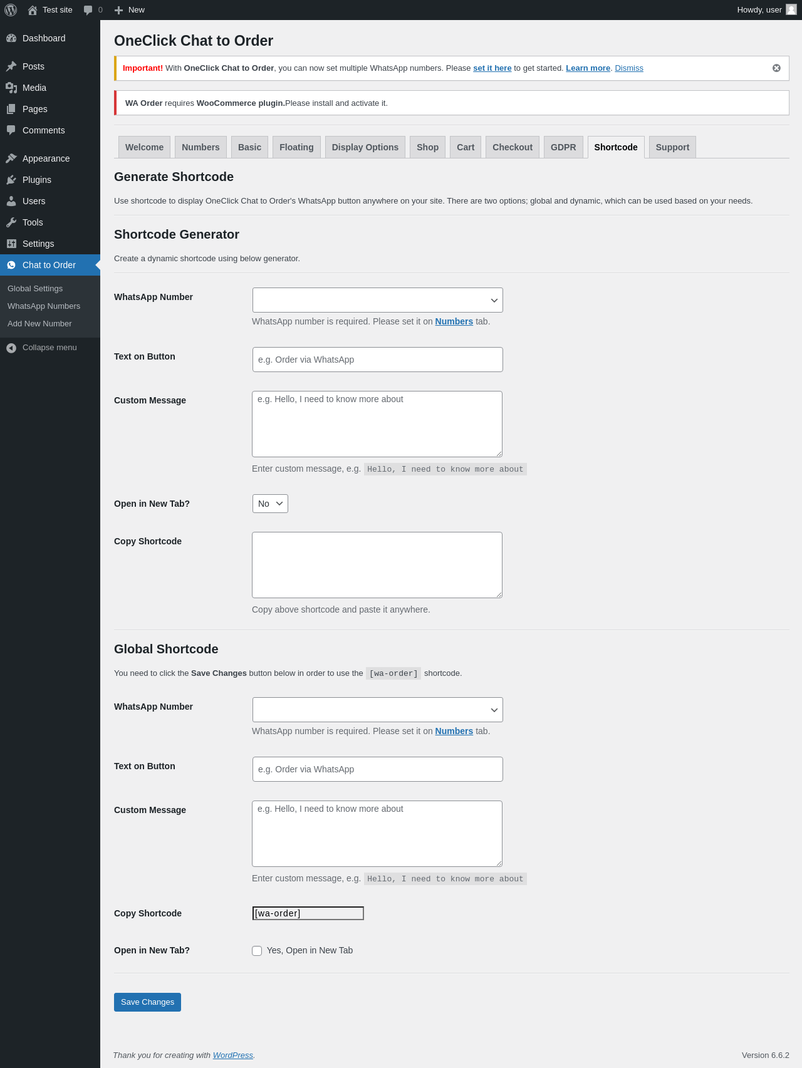This screenshot has width=802, height=1068.
Task: Open the Learn more link
Action: [588, 68]
